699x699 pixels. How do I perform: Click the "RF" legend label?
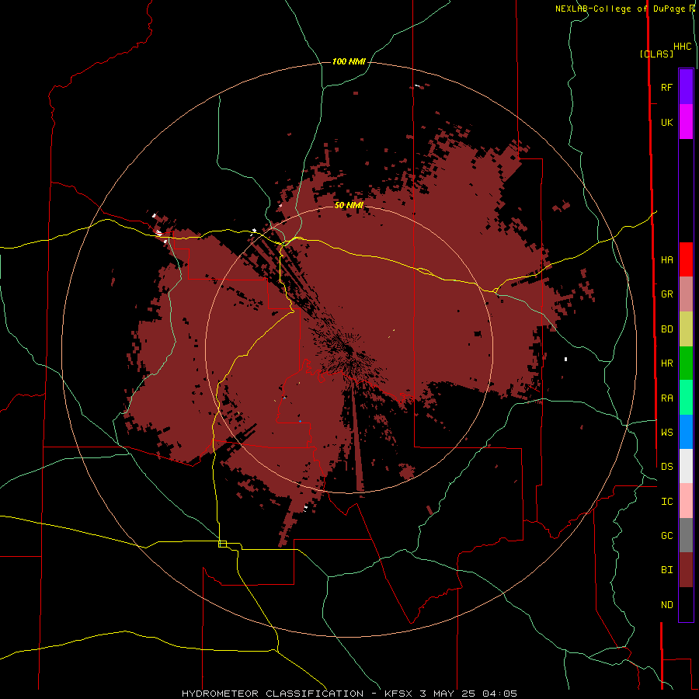coord(666,87)
